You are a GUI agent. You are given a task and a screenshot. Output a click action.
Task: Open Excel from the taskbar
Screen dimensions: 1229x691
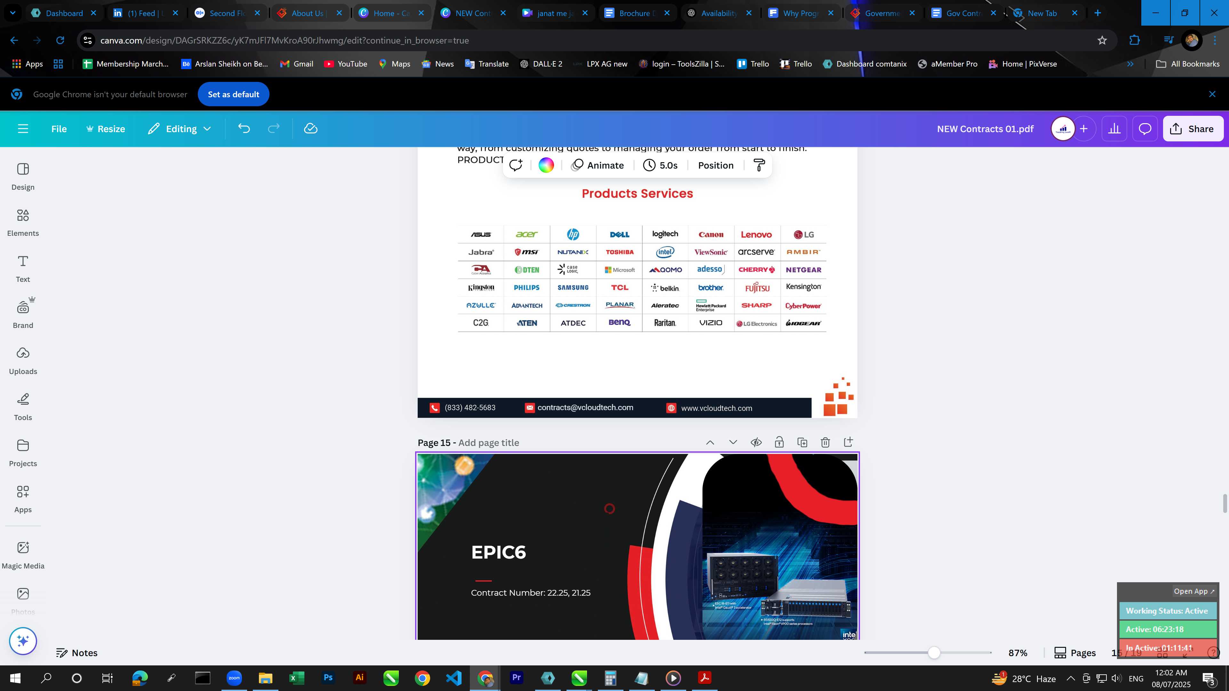(297, 678)
